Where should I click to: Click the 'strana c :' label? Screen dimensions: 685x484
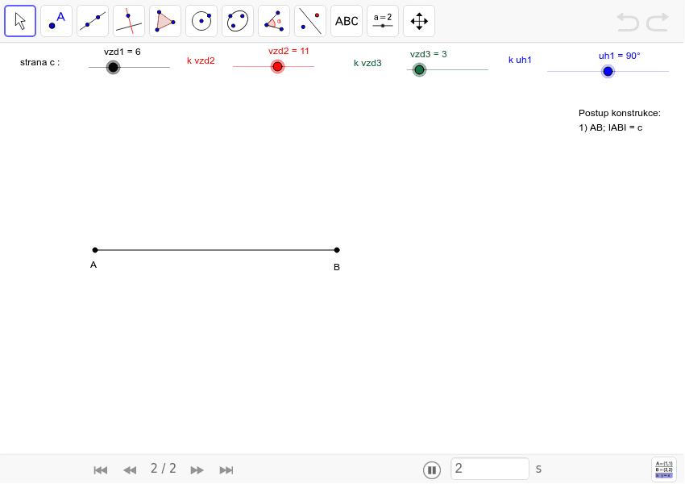tap(39, 62)
